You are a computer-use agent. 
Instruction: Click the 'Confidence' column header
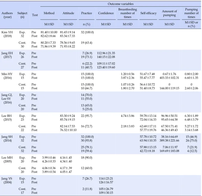pos(106,13)
